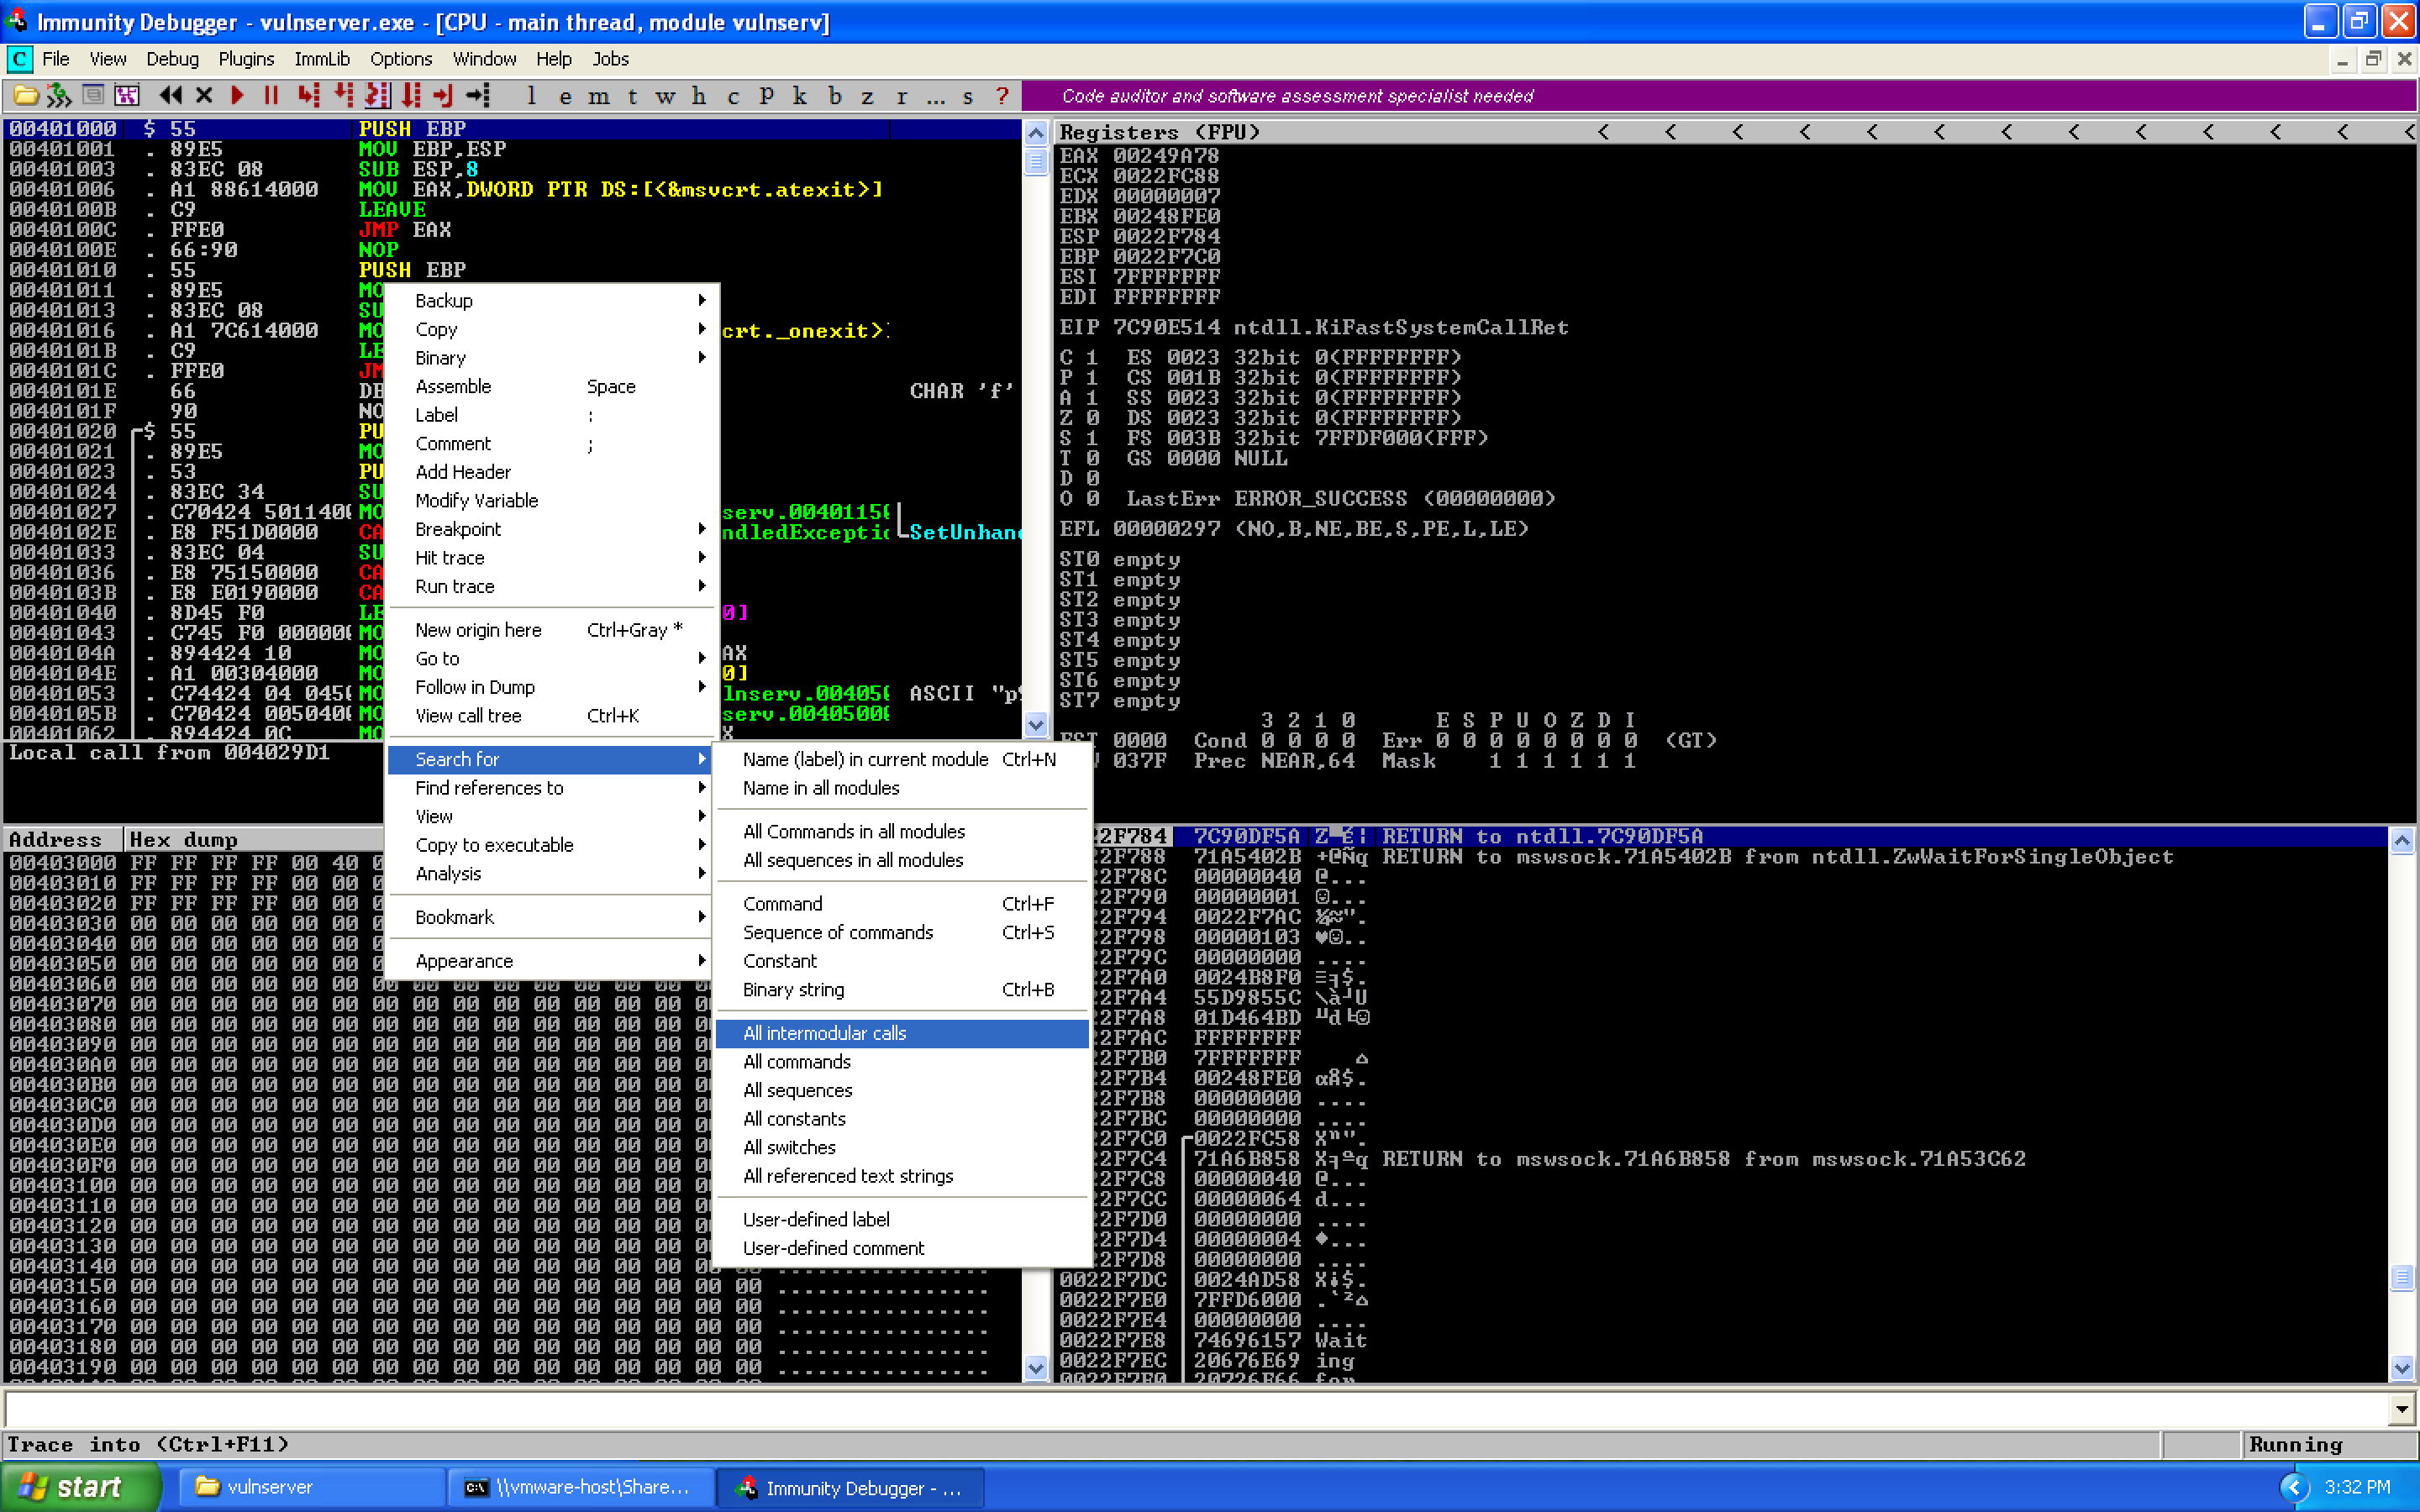
Task: Click the Pause execution icon
Action: coord(270,96)
